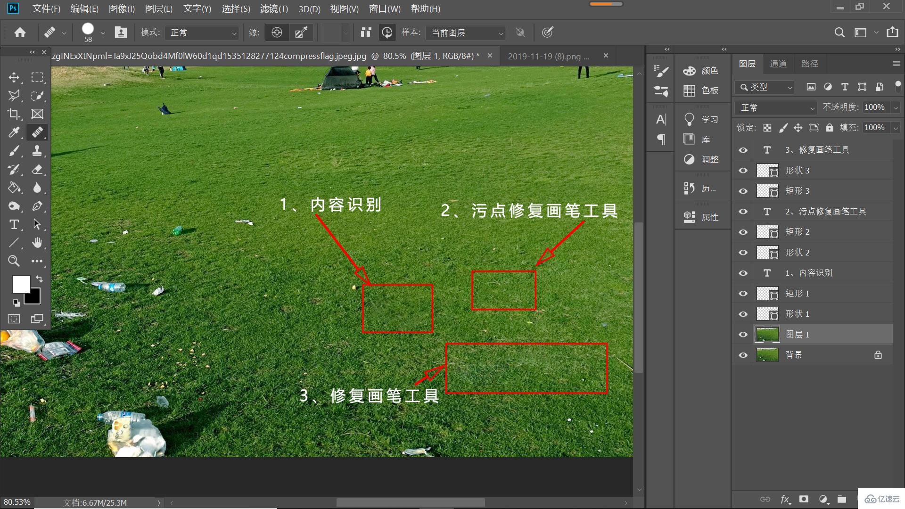905x509 pixels.
Task: Select the Lasso tool
Action: 14,95
